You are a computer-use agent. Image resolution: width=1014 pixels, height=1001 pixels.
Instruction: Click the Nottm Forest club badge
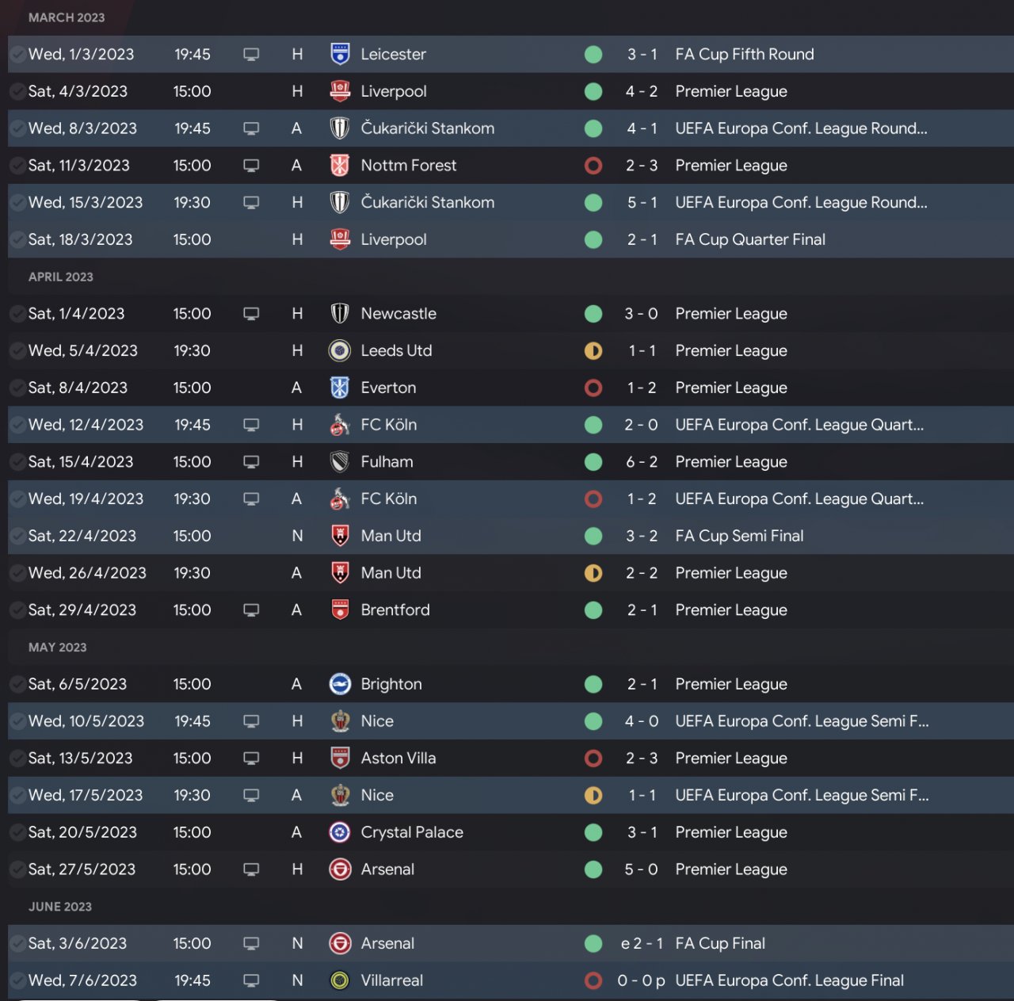(x=340, y=166)
